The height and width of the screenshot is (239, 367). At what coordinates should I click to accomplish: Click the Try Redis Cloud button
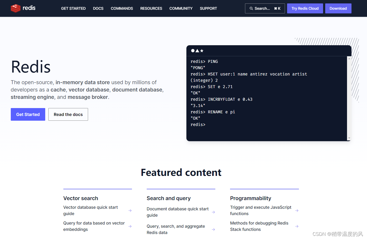click(305, 8)
